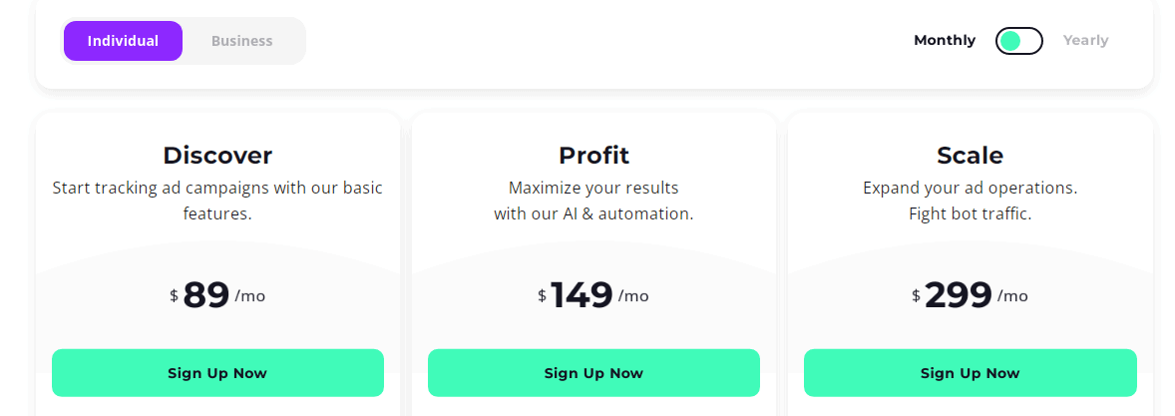1175x416 pixels.
Task: Click the $149 price figure
Action: [581, 295]
